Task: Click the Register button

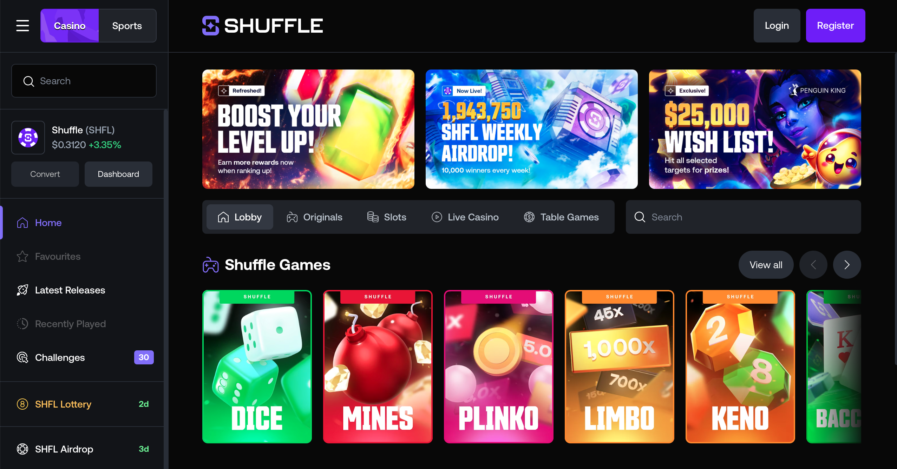Action: pos(835,26)
